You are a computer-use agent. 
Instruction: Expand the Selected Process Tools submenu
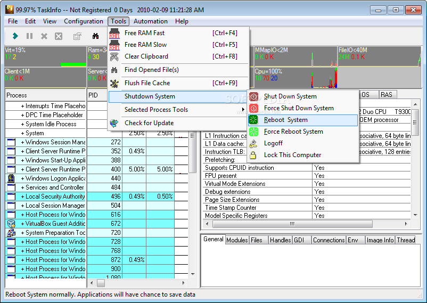tap(178, 110)
